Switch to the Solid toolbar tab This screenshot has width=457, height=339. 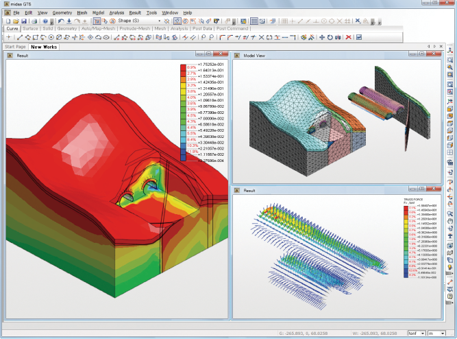click(x=48, y=29)
